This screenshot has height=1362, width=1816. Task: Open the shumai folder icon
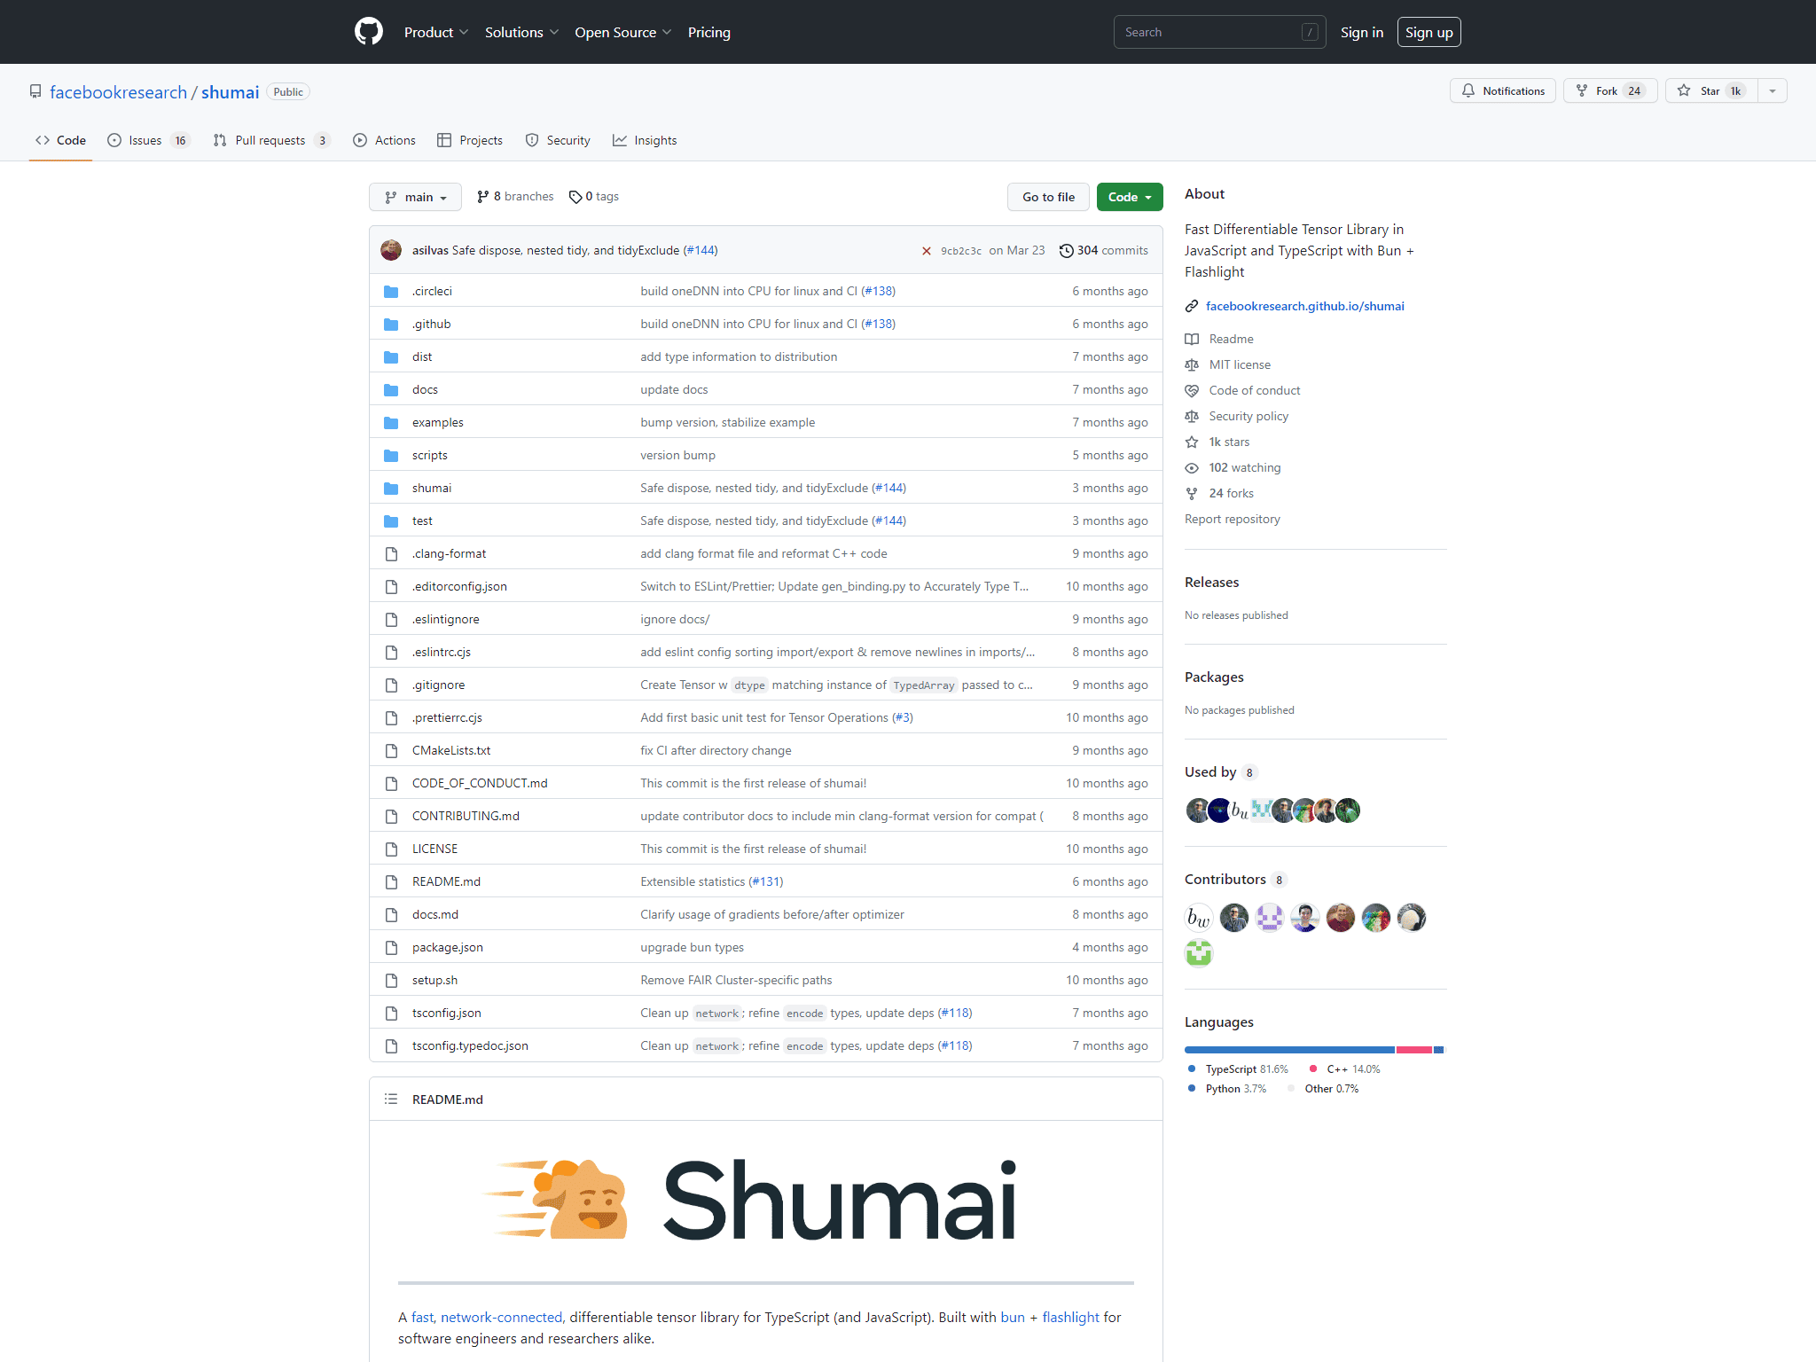(x=391, y=488)
